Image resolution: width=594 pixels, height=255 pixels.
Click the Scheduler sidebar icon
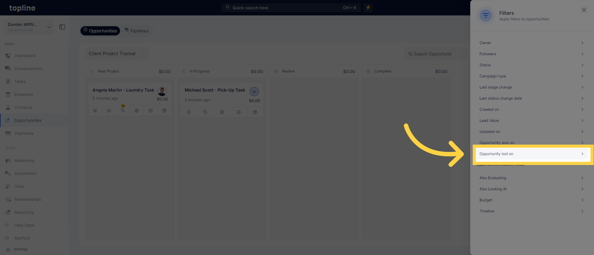[x=8, y=94]
